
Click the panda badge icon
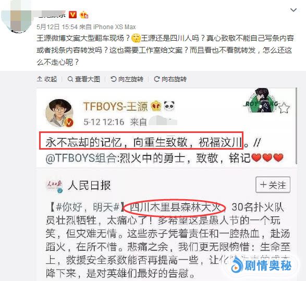(x=169, y=106)
